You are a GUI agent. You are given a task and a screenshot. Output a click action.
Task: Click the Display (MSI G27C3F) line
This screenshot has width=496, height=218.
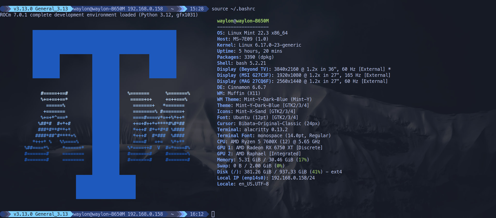pos(304,75)
